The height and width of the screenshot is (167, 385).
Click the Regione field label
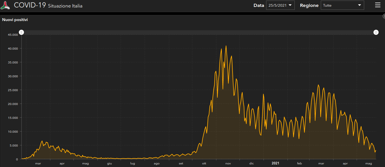(x=309, y=5)
